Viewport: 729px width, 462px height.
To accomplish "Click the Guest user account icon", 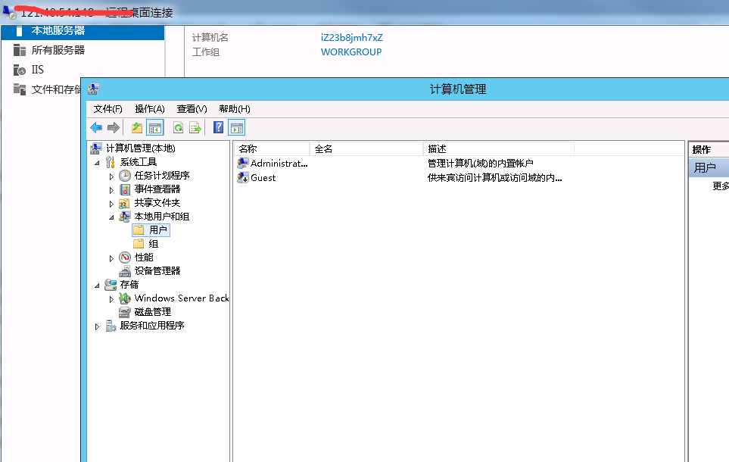I will (x=243, y=177).
